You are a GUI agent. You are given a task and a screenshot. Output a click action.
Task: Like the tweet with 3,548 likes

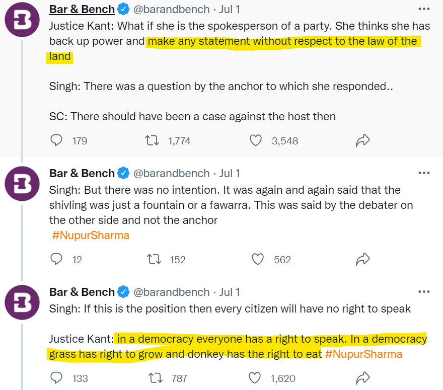(256, 140)
